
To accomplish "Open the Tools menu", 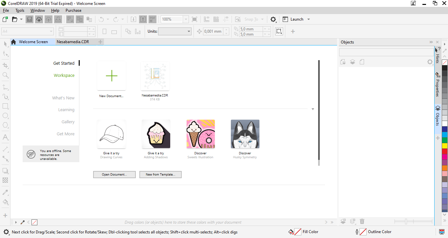I will pyautogui.click(x=20, y=10).
